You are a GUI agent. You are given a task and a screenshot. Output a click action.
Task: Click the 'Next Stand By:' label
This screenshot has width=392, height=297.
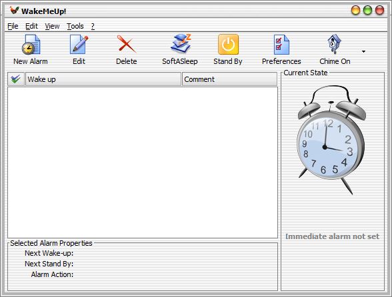[x=49, y=264]
